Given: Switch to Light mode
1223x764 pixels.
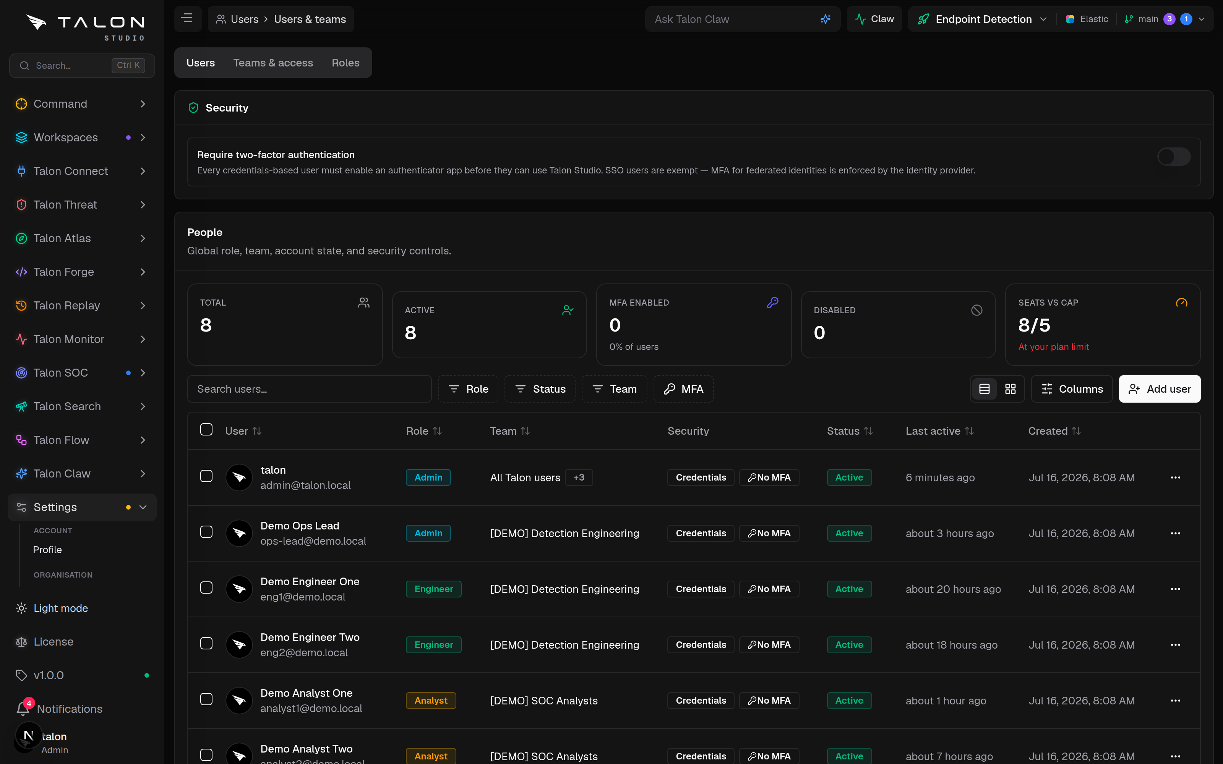Looking at the screenshot, I should (x=61, y=609).
